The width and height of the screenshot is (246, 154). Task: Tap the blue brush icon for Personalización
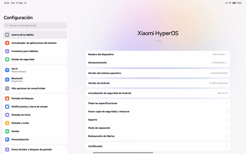7,140
